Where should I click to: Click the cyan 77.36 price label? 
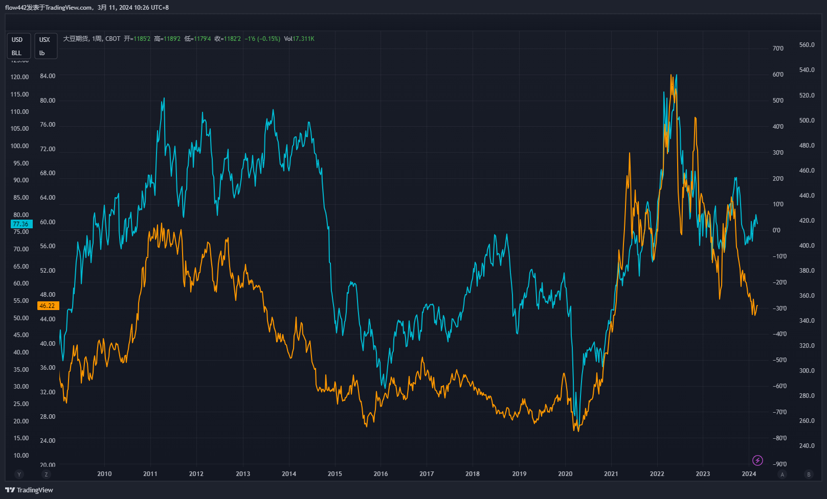coord(21,224)
